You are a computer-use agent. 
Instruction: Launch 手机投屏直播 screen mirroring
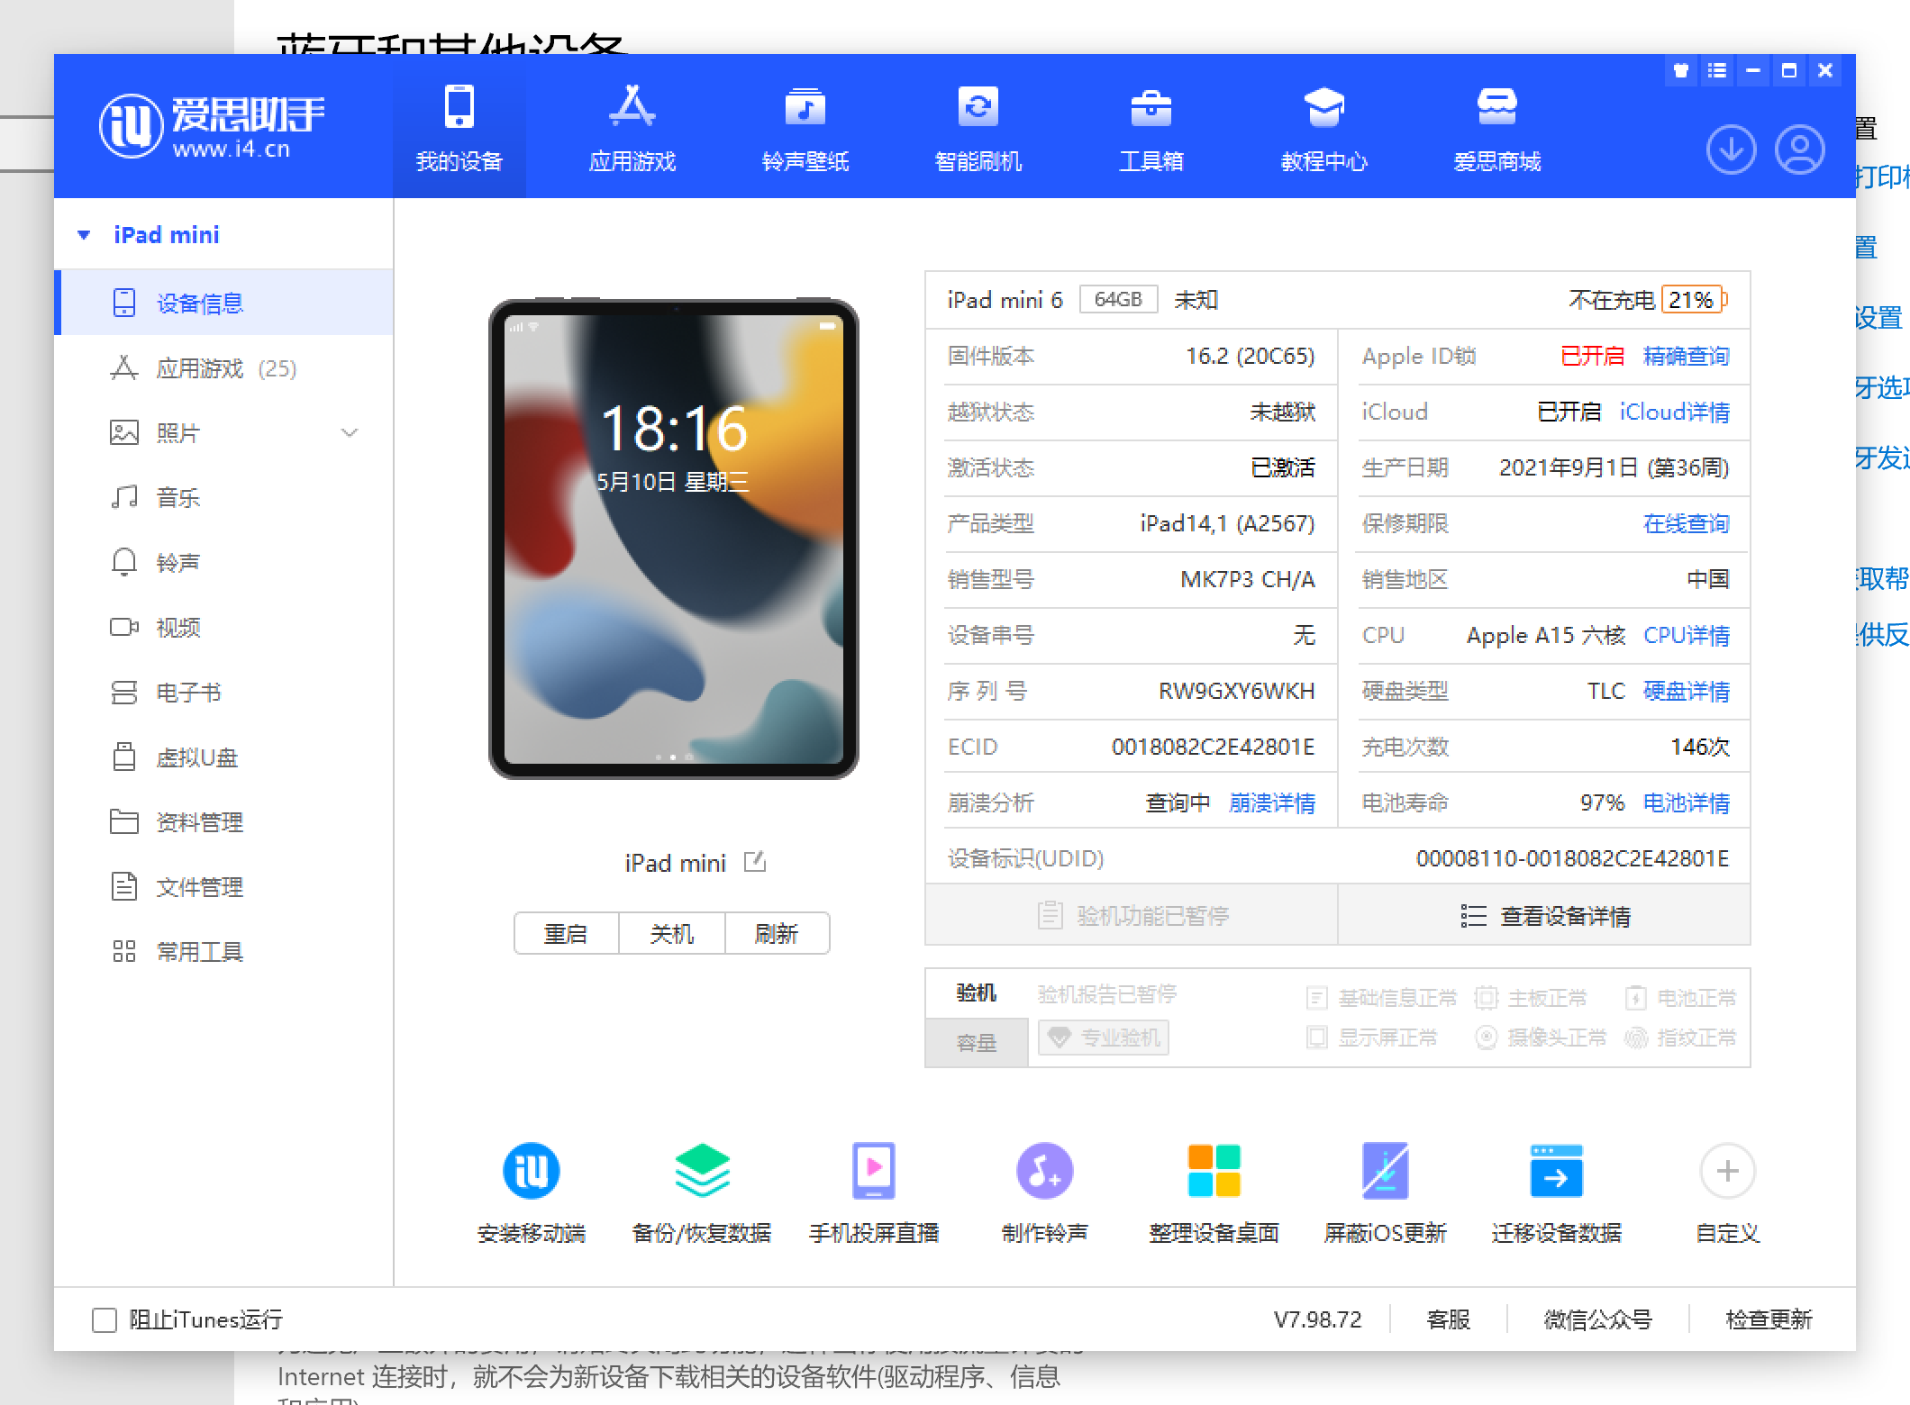tap(872, 1189)
